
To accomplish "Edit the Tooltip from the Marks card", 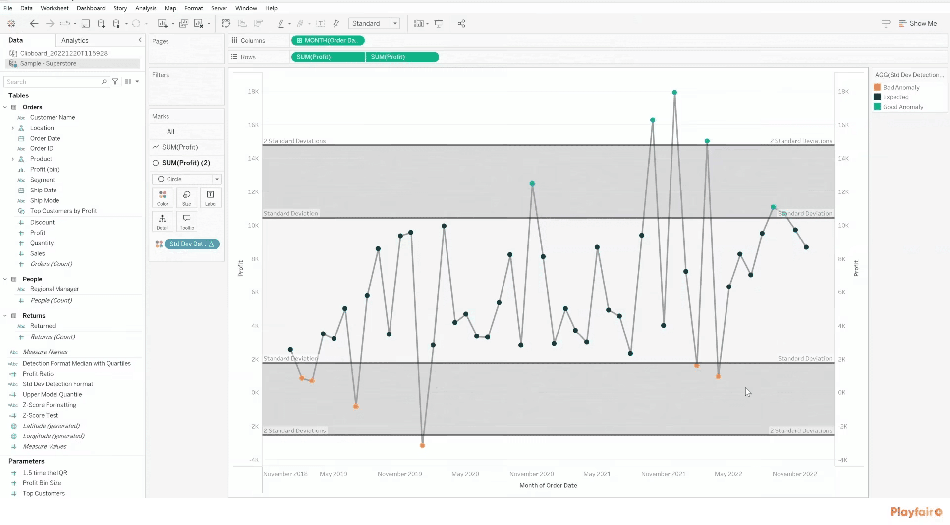I will click(187, 221).
